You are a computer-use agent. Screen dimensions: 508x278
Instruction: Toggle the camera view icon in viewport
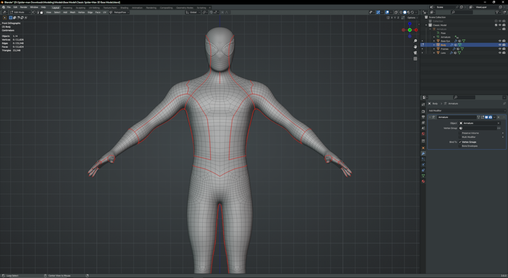[415, 52]
